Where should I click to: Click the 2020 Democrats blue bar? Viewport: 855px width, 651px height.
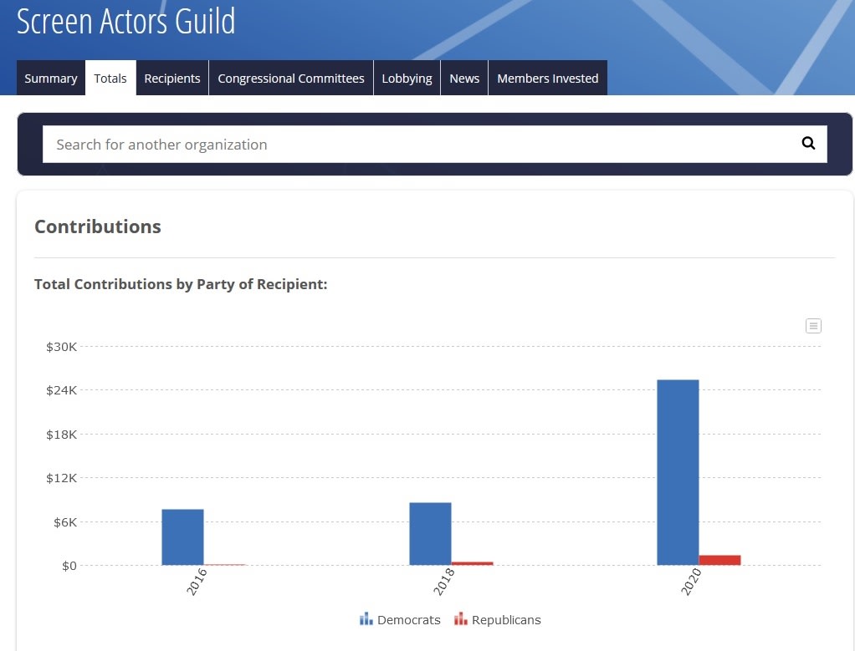[678, 472]
